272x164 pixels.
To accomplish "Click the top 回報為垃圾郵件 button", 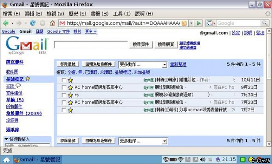I will click(99, 64).
